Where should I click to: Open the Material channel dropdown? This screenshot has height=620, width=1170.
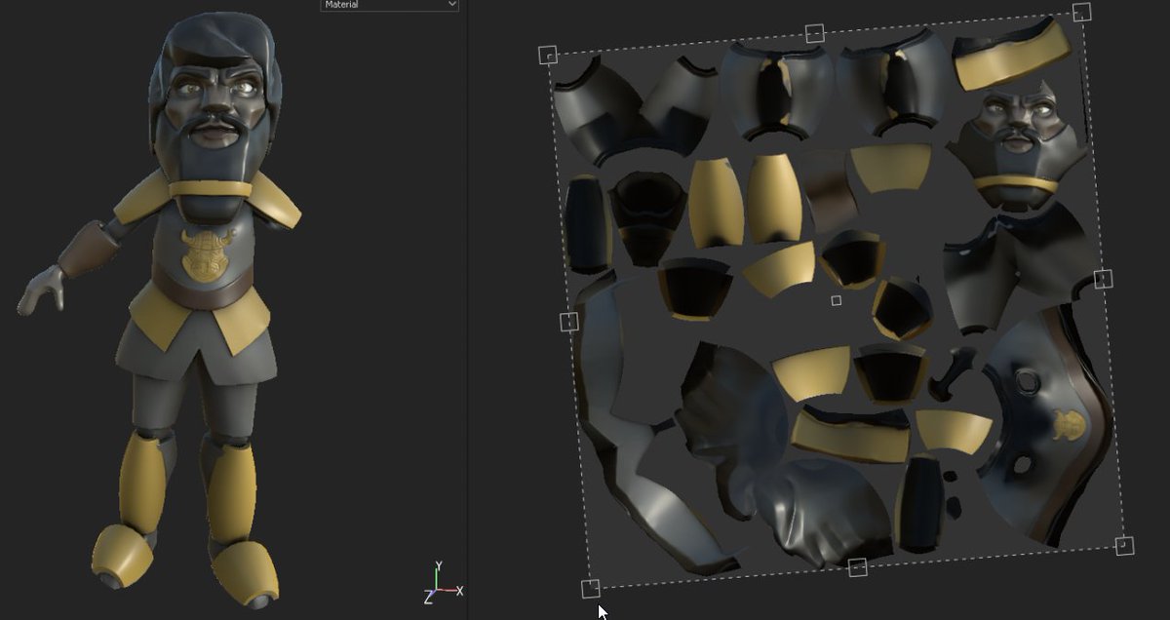[x=389, y=5]
